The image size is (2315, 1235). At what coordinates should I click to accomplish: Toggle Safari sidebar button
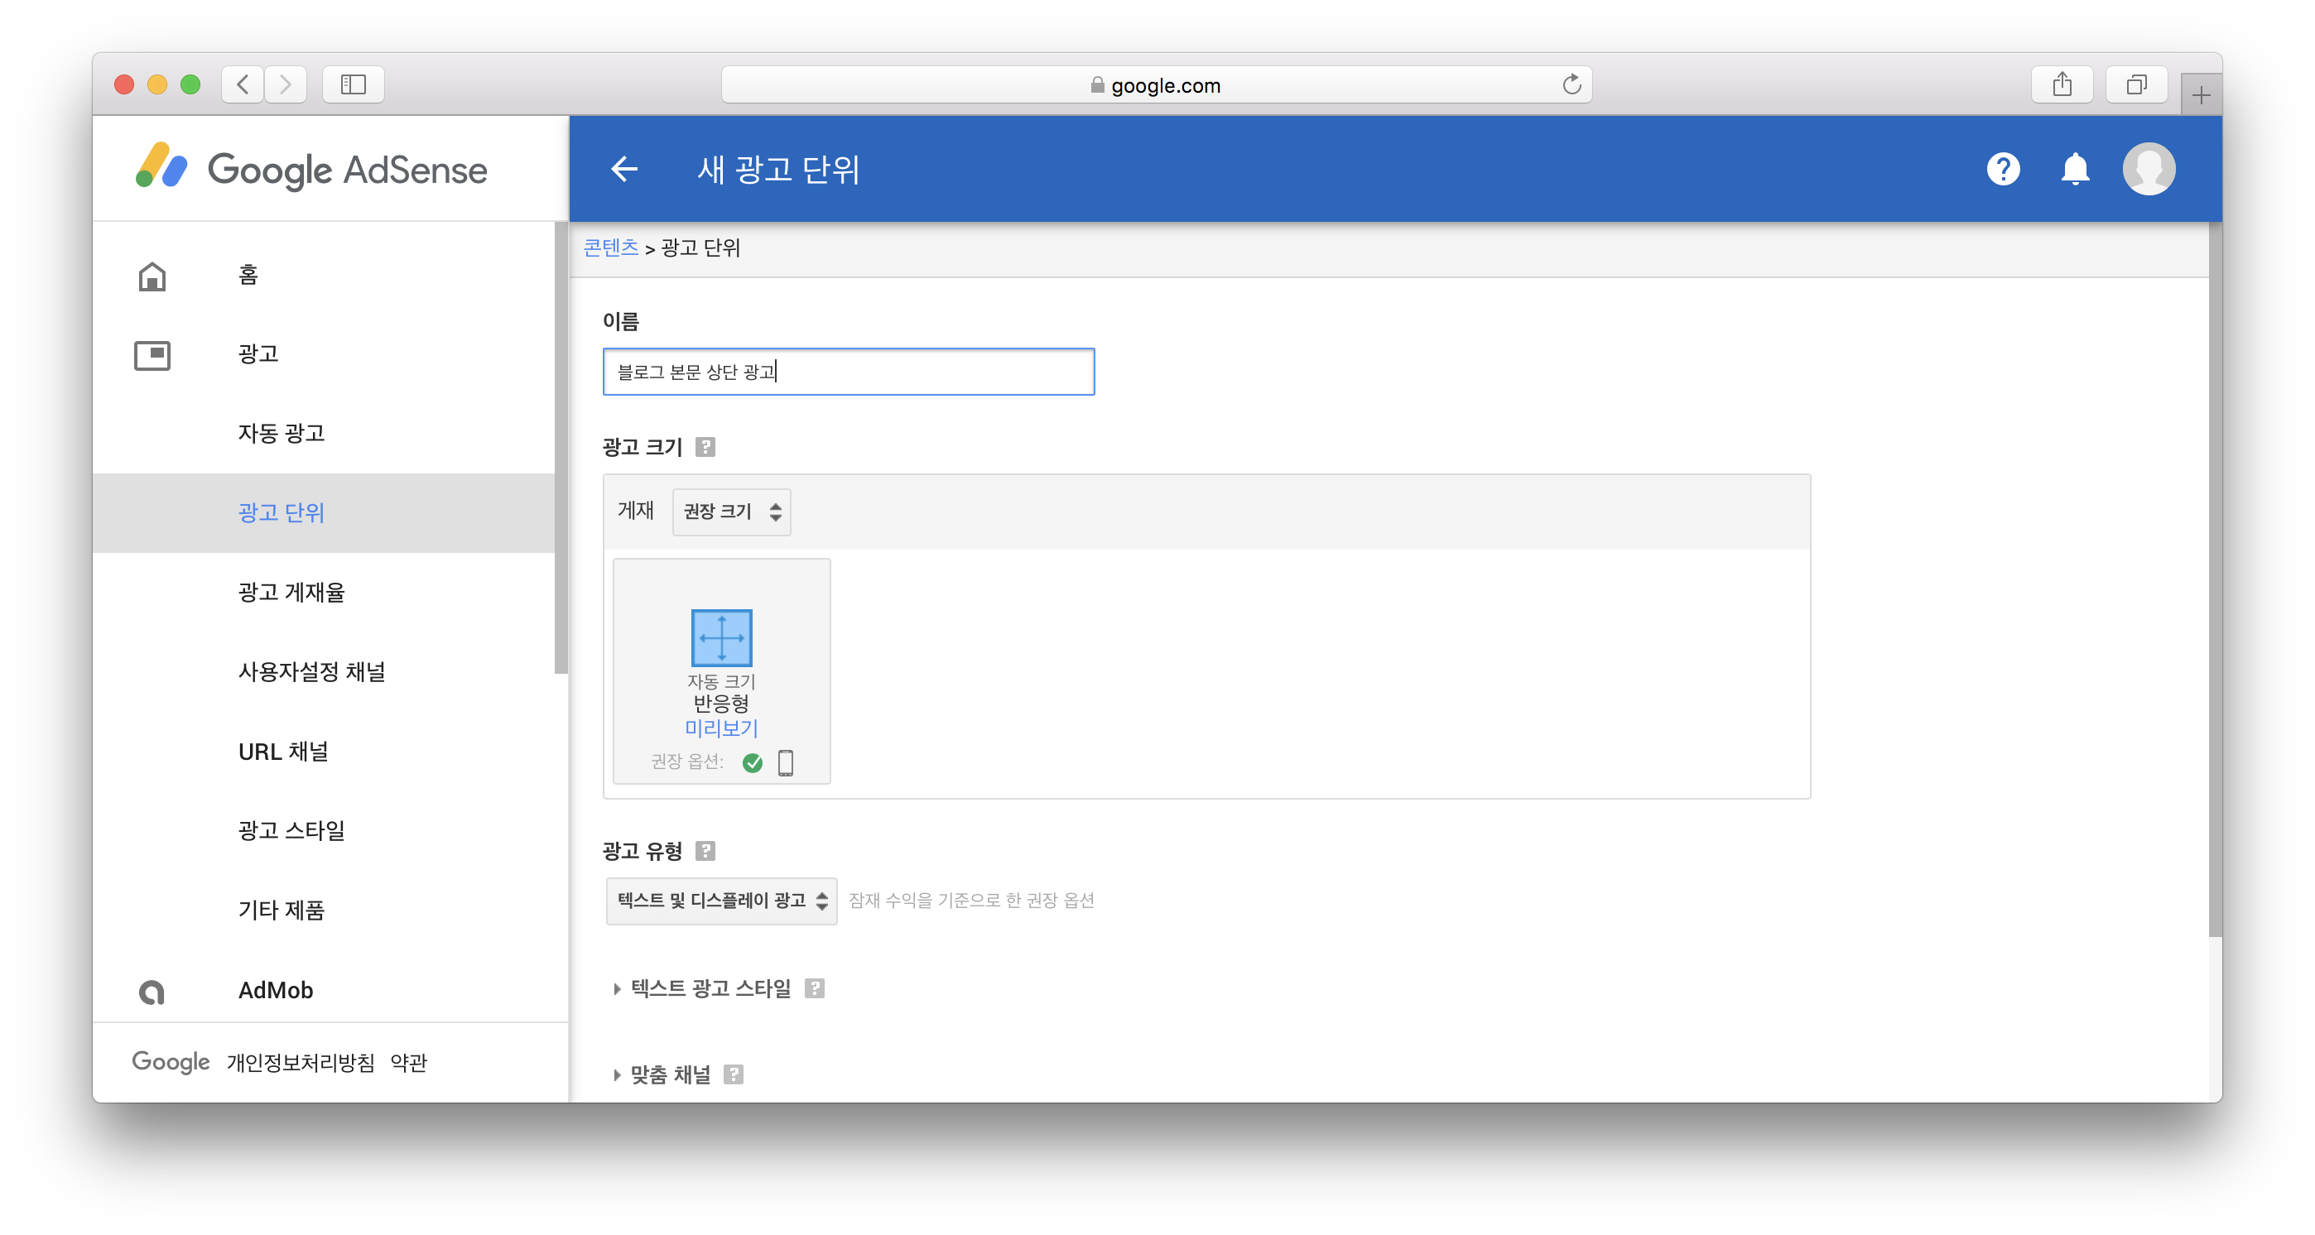point(354,84)
